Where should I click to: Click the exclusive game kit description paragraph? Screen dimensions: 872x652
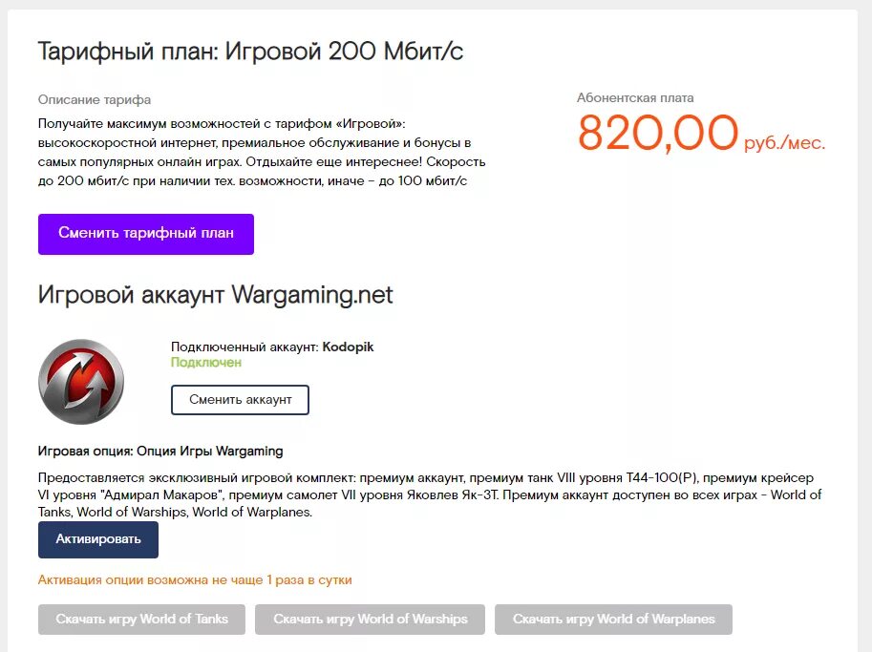point(430,494)
